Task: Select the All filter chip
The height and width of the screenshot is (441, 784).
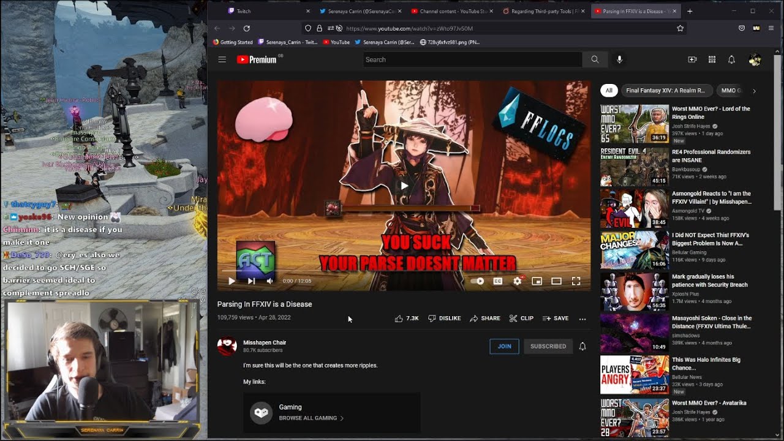Action: point(609,91)
